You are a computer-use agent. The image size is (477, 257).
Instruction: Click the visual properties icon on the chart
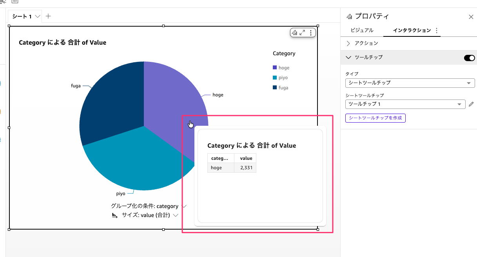pos(294,33)
